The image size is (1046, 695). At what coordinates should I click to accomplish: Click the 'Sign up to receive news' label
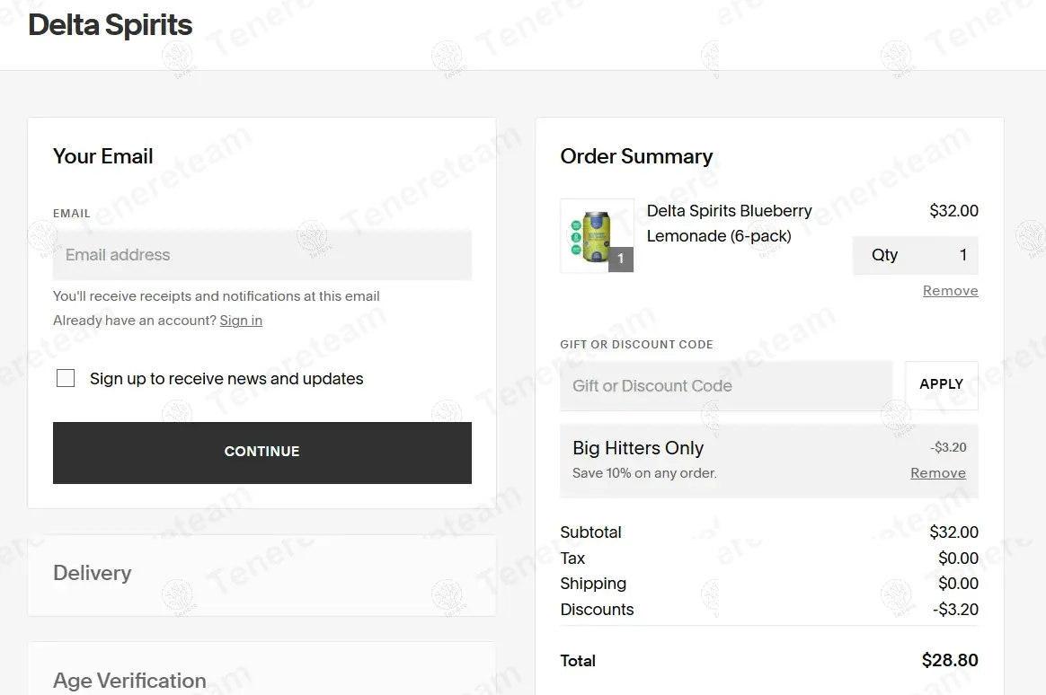pos(226,379)
